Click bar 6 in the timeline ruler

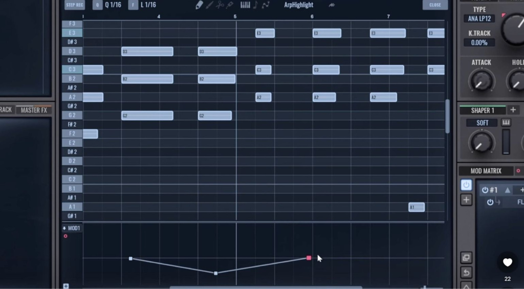tap(312, 16)
